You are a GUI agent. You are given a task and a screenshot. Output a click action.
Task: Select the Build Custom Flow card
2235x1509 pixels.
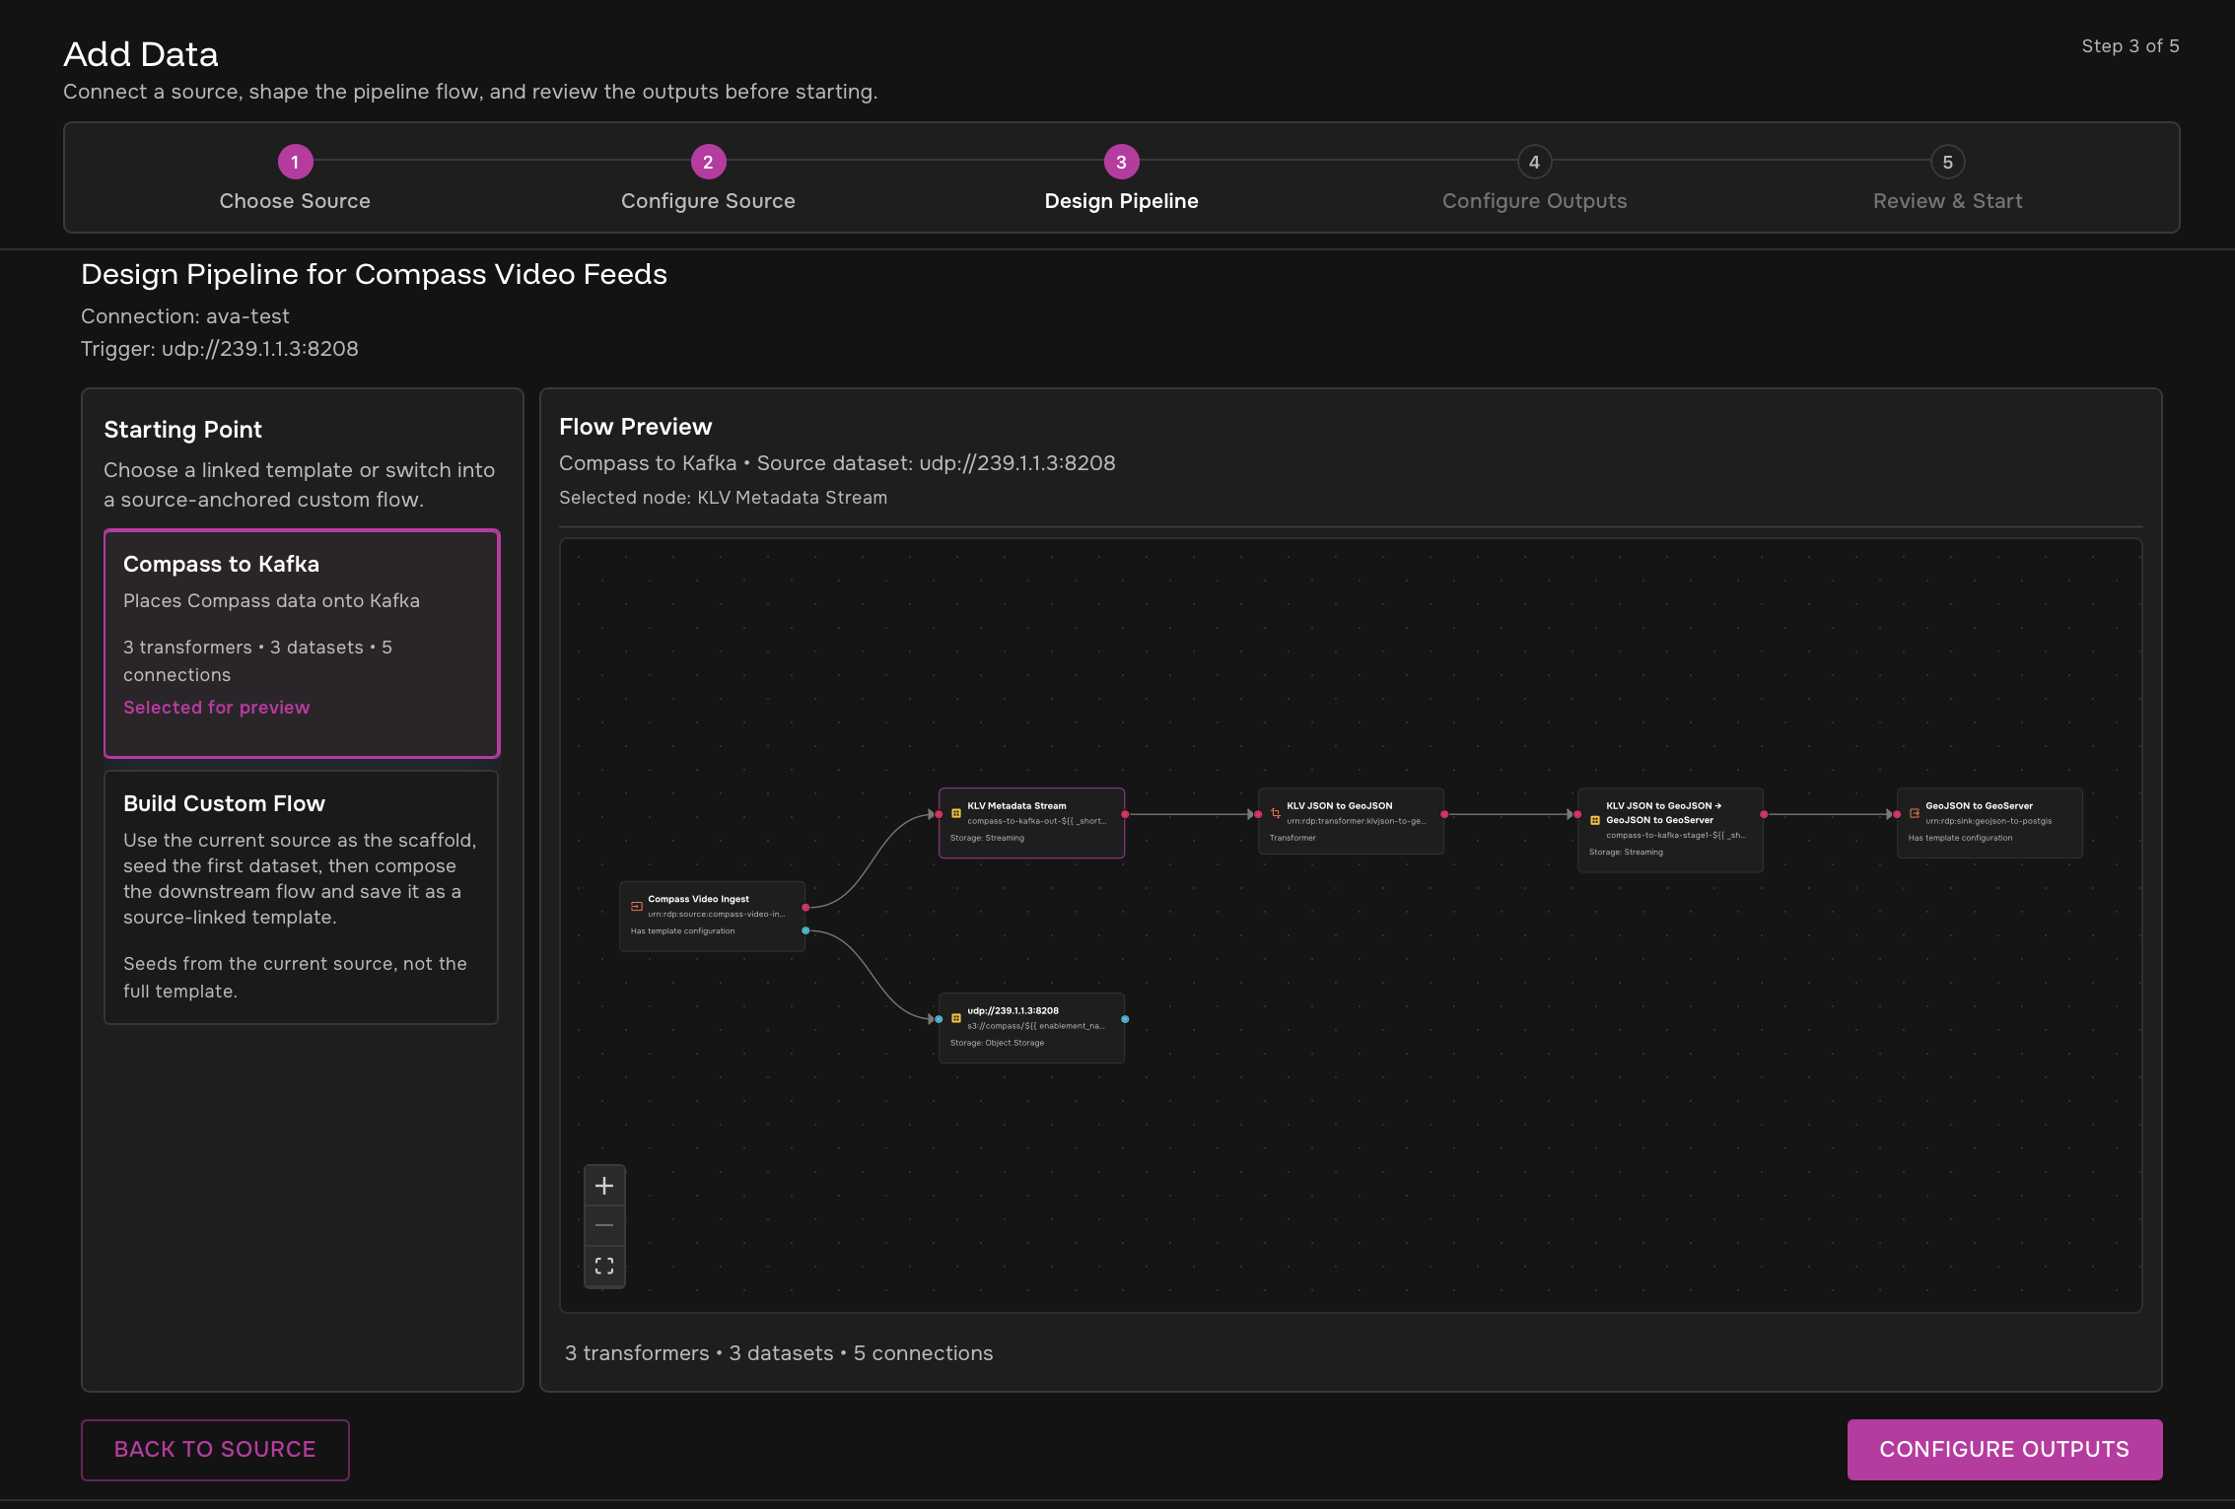302,897
